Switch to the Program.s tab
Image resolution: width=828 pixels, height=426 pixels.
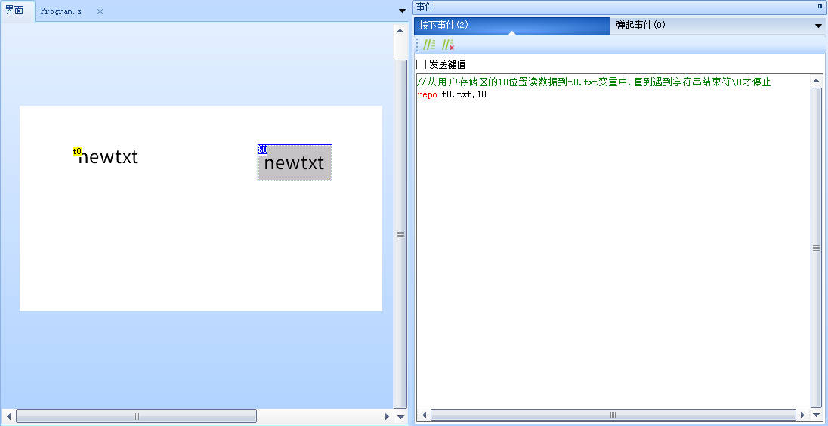[x=61, y=11]
